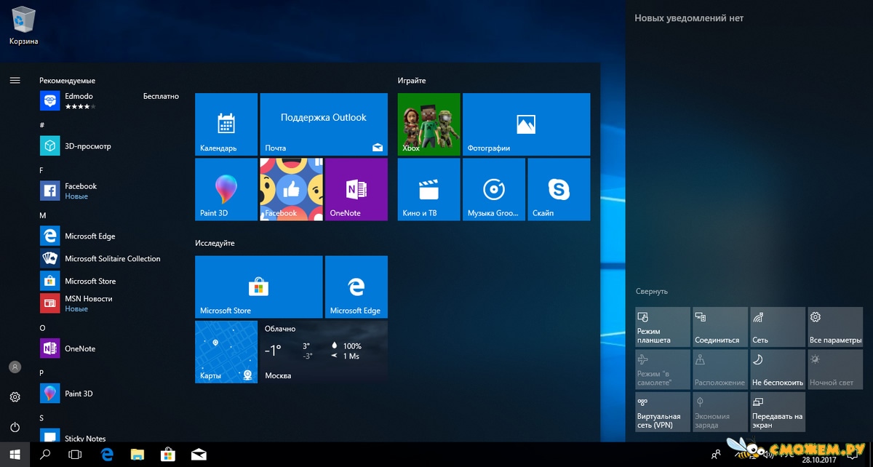
Task: Toggle Расположение quick action
Action: (720, 370)
